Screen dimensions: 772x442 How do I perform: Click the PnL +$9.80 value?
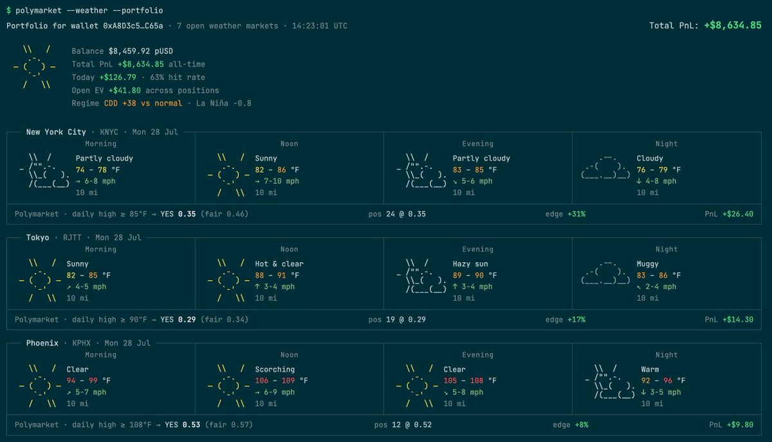pos(740,425)
